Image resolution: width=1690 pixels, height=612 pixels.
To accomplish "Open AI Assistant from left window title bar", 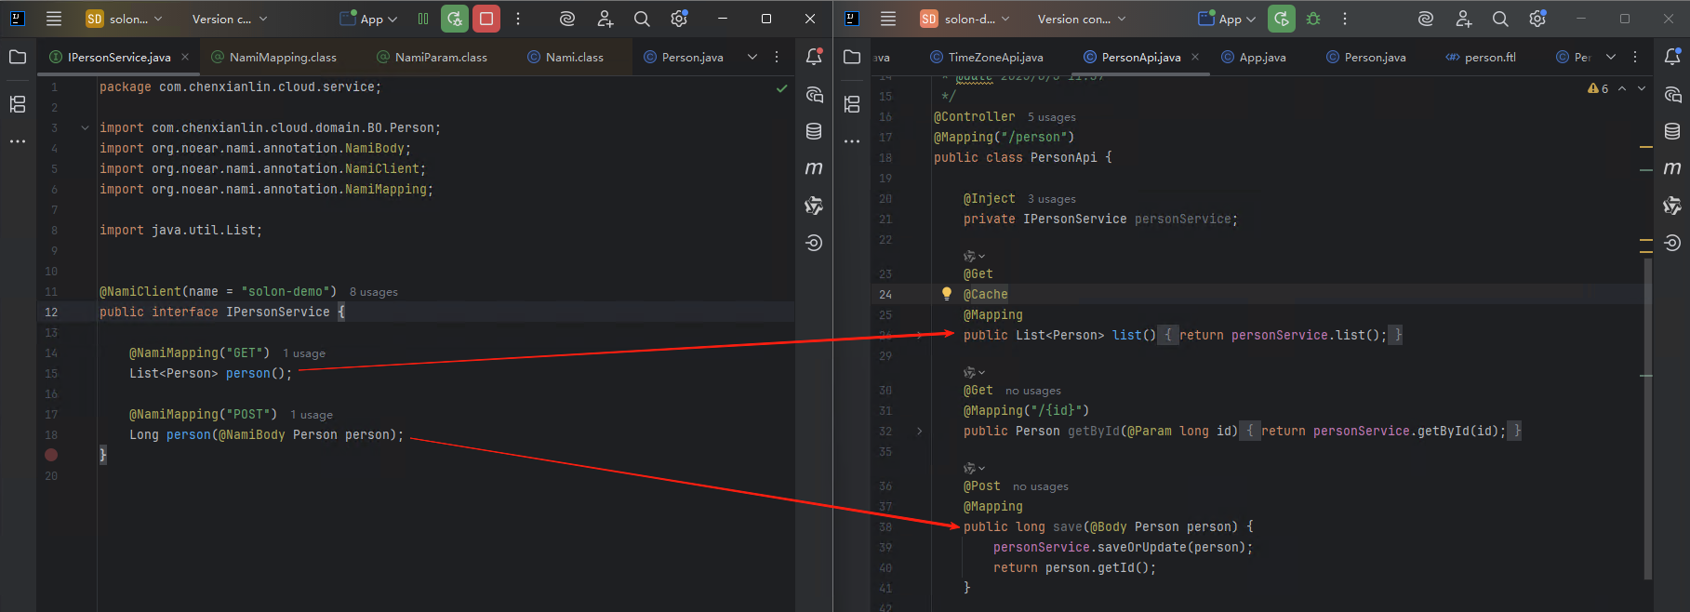I will coord(567,19).
